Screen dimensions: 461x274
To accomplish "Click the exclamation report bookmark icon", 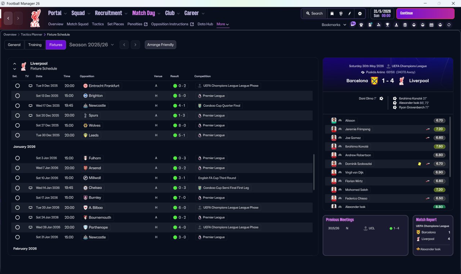I will pos(370,25).
